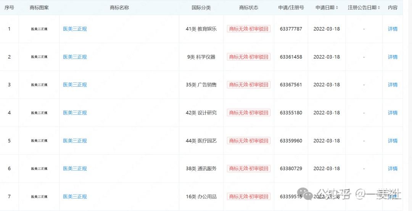412x211 pixels.
Task: Open the 医美三正规 link for 41类 教育娱乐
Action: 75,29
